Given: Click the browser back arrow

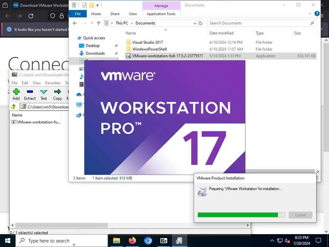Looking at the screenshot, I should tap(8, 16).
